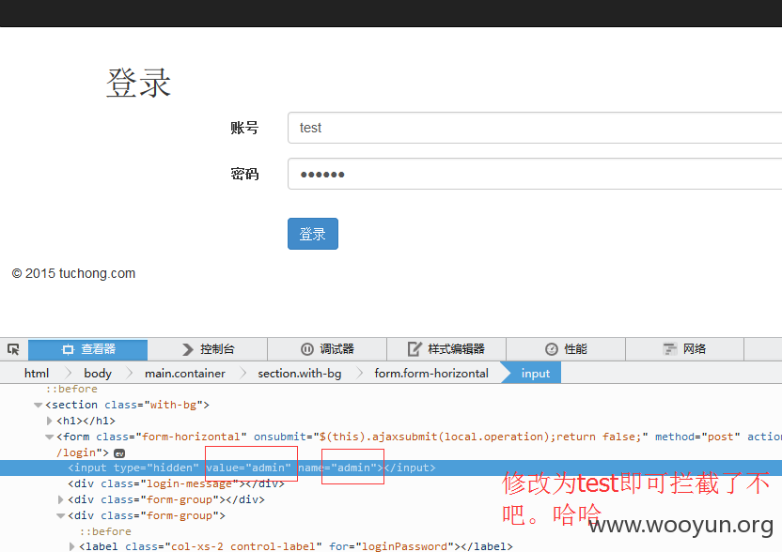Select the body breadcrumb
The image size is (782, 552).
[x=98, y=373]
